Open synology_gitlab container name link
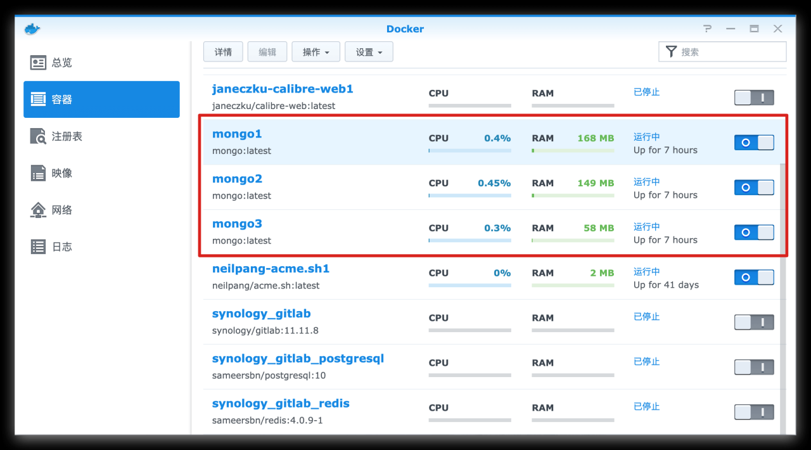The width and height of the screenshot is (811, 450). coord(261,314)
